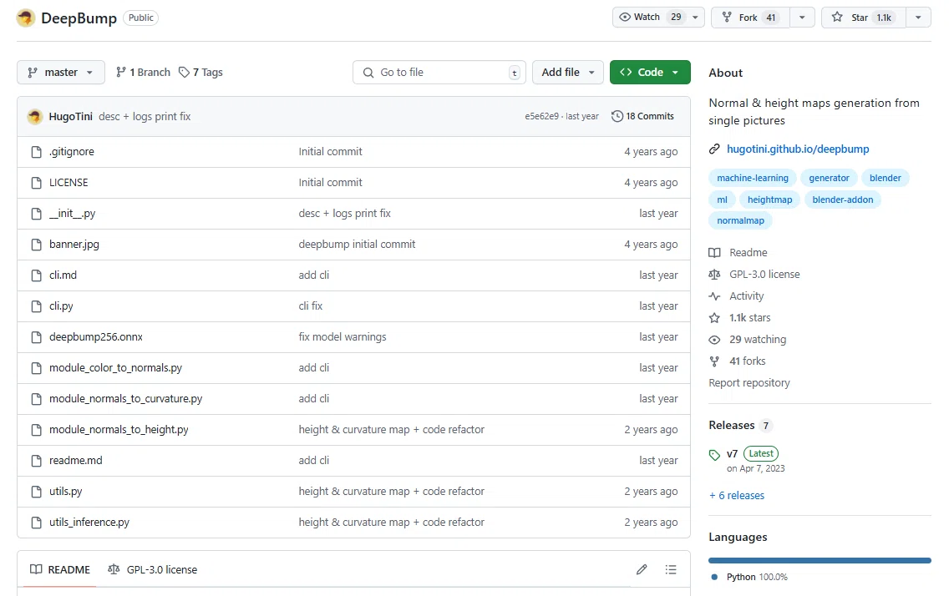Click the pencil edit README icon
The image size is (949, 596).
[x=642, y=569]
